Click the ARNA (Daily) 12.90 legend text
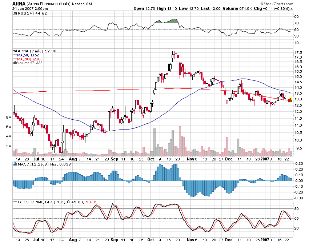 37,51
